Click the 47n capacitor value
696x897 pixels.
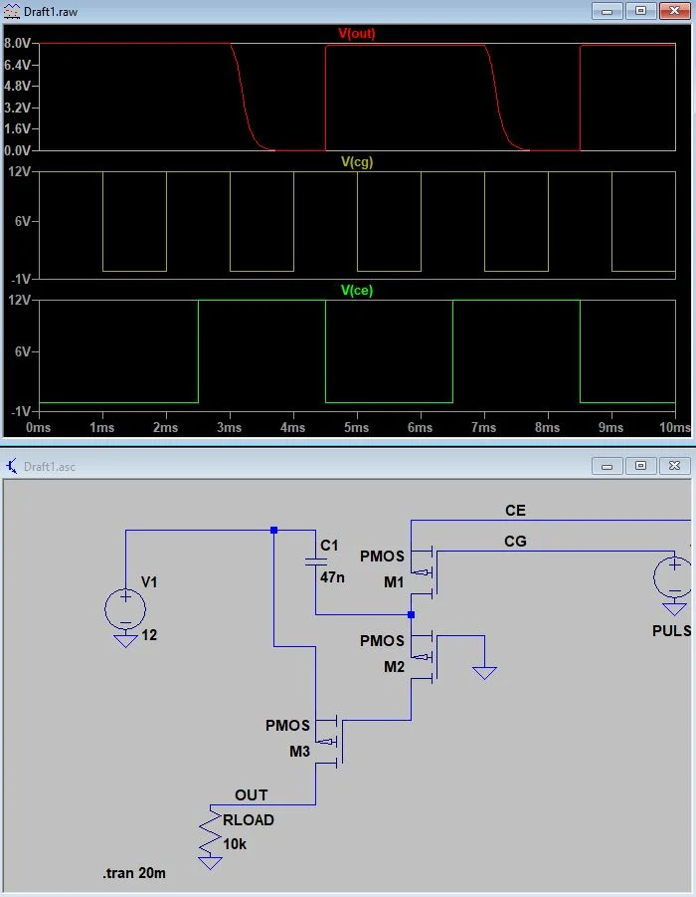tap(332, 577)
